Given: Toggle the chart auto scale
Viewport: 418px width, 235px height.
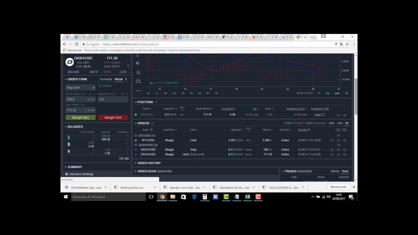Looking at the screenshot, I should coord(337,93).
